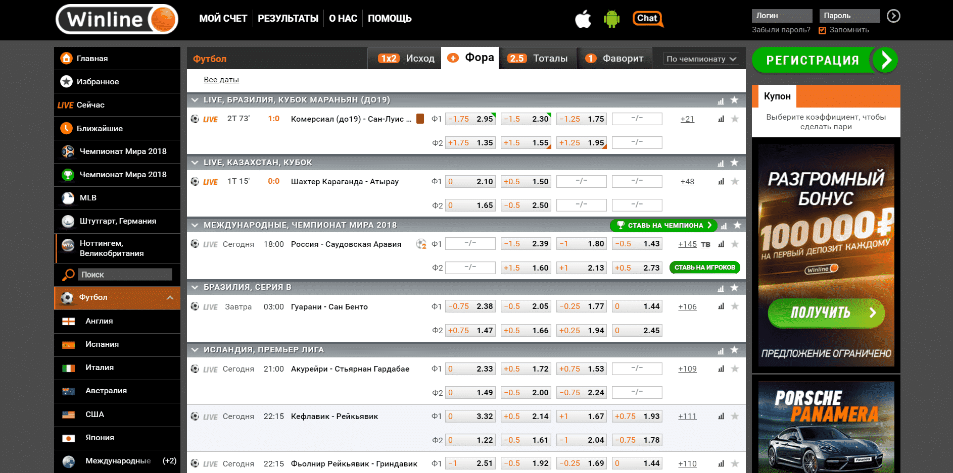Viewport: 953px width, 473px height.
Task: Star the Акурейри - Стьярнан Гардабае match
Action: pyautogui.click(x=735, y=369)
